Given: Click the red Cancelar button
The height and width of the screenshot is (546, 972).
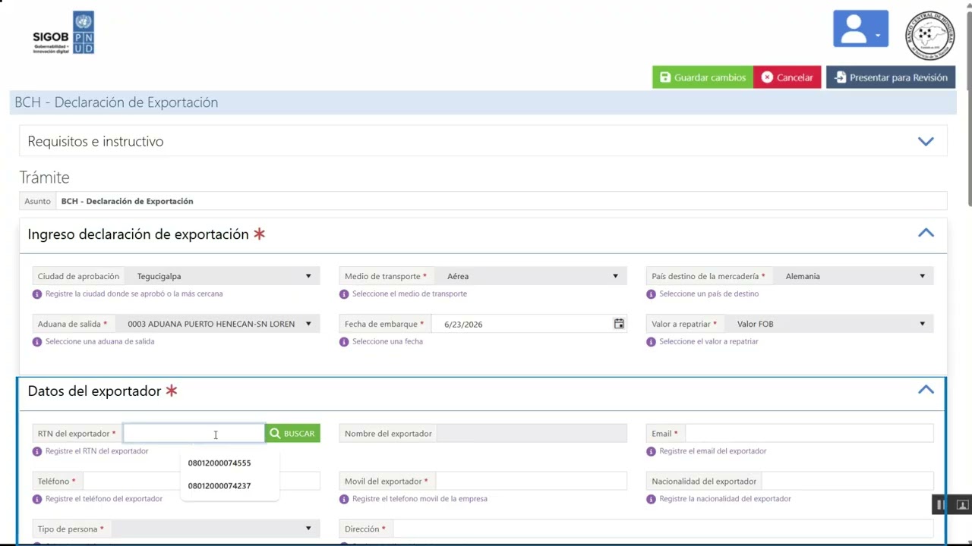Looking at the screenshot, I should [787, 77].
